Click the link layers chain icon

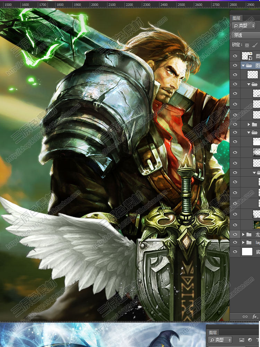[245, 316]
